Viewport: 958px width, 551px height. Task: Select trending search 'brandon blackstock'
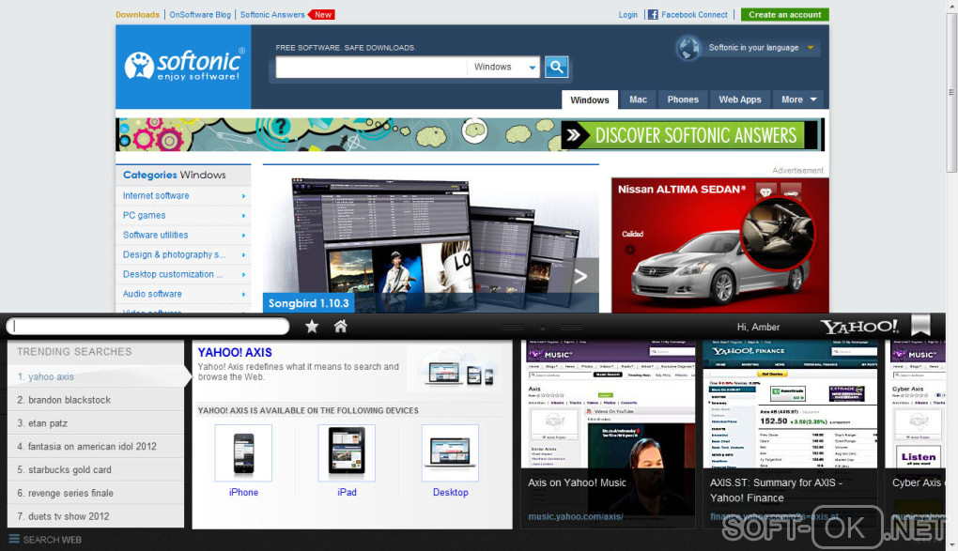[x=96, y=400]
